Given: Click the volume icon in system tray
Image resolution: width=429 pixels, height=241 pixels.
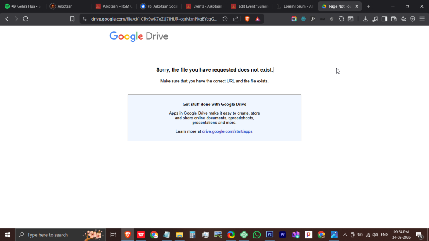Looking at the screenshot, I should 375,235.
